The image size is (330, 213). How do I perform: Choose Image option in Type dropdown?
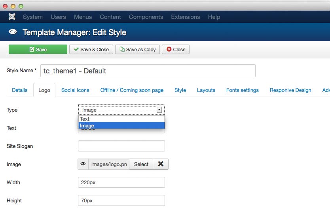tap(121, 126)
